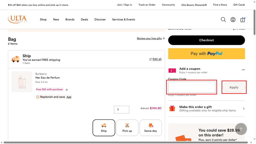Open the account profile icon
This screenshot has height=144, width=256.
[x=233, y=19]
